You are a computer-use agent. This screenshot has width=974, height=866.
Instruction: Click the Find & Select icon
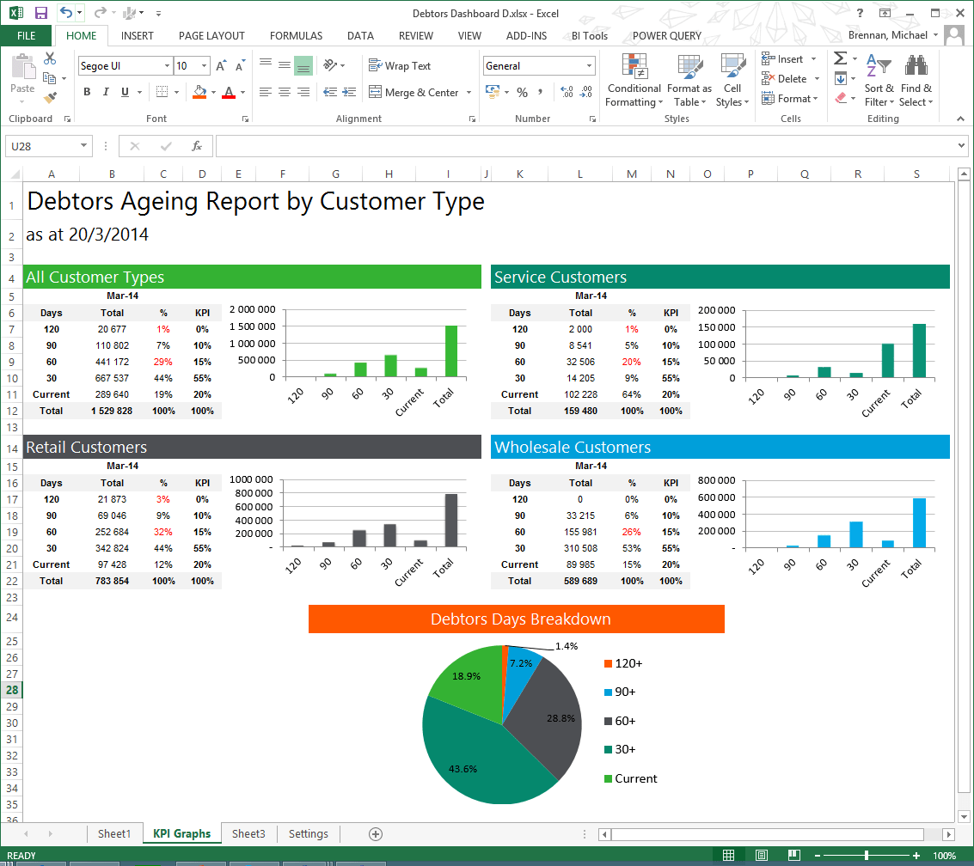[x=916, y=82]
